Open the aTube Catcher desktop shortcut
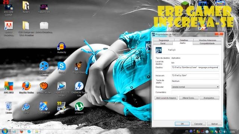 pyautogui.click(x=44, y=88)
